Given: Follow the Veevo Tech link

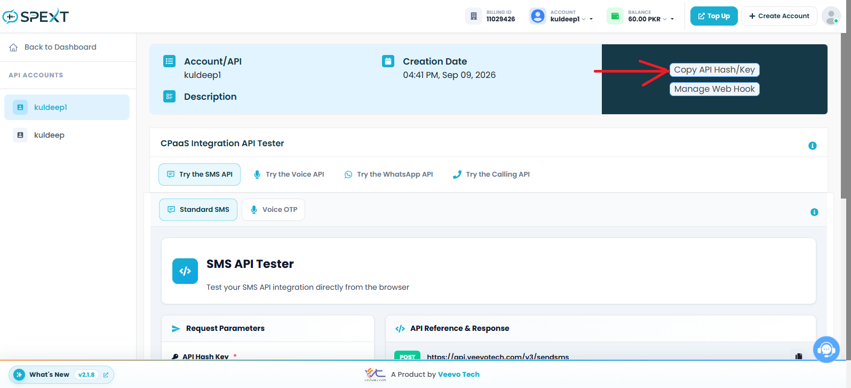Looking at the screenshot, I should (x=459, y=375).
